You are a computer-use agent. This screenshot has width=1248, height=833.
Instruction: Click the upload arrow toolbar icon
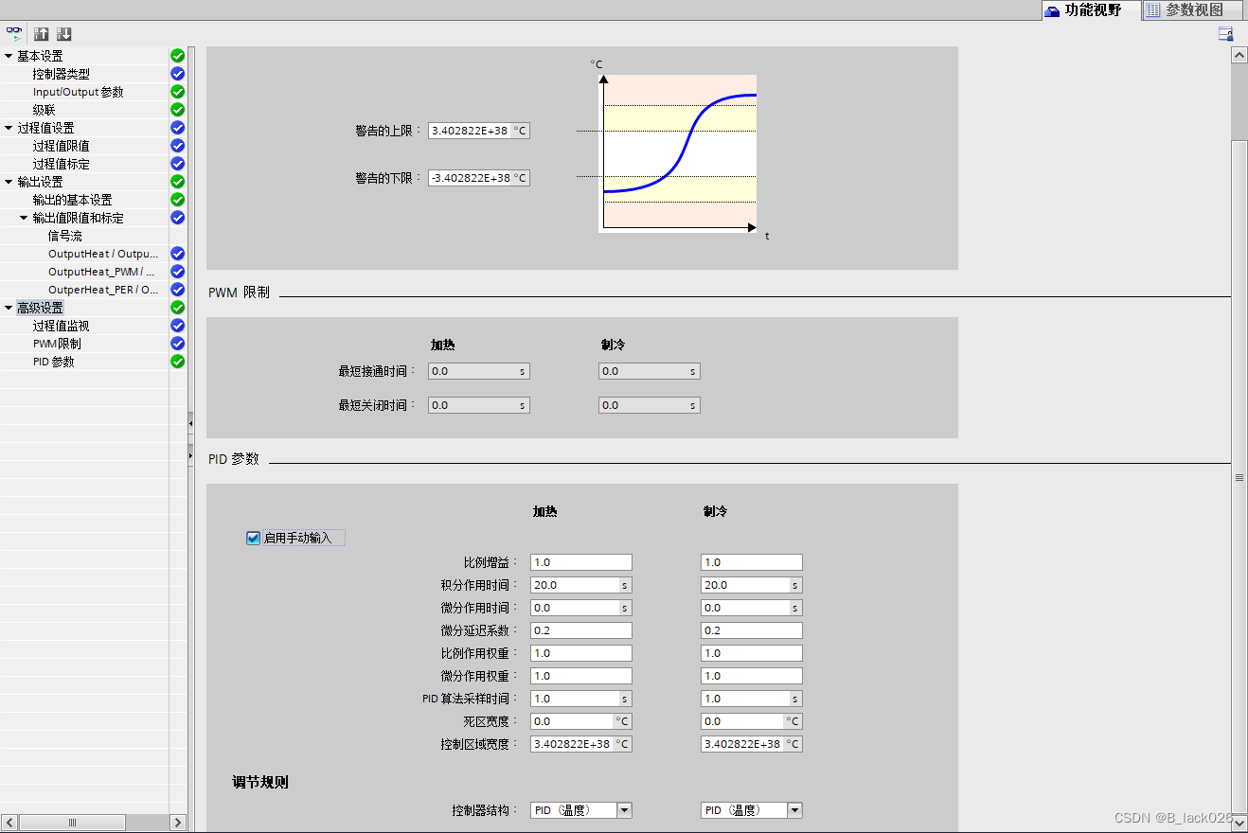[x=42, y=33]
